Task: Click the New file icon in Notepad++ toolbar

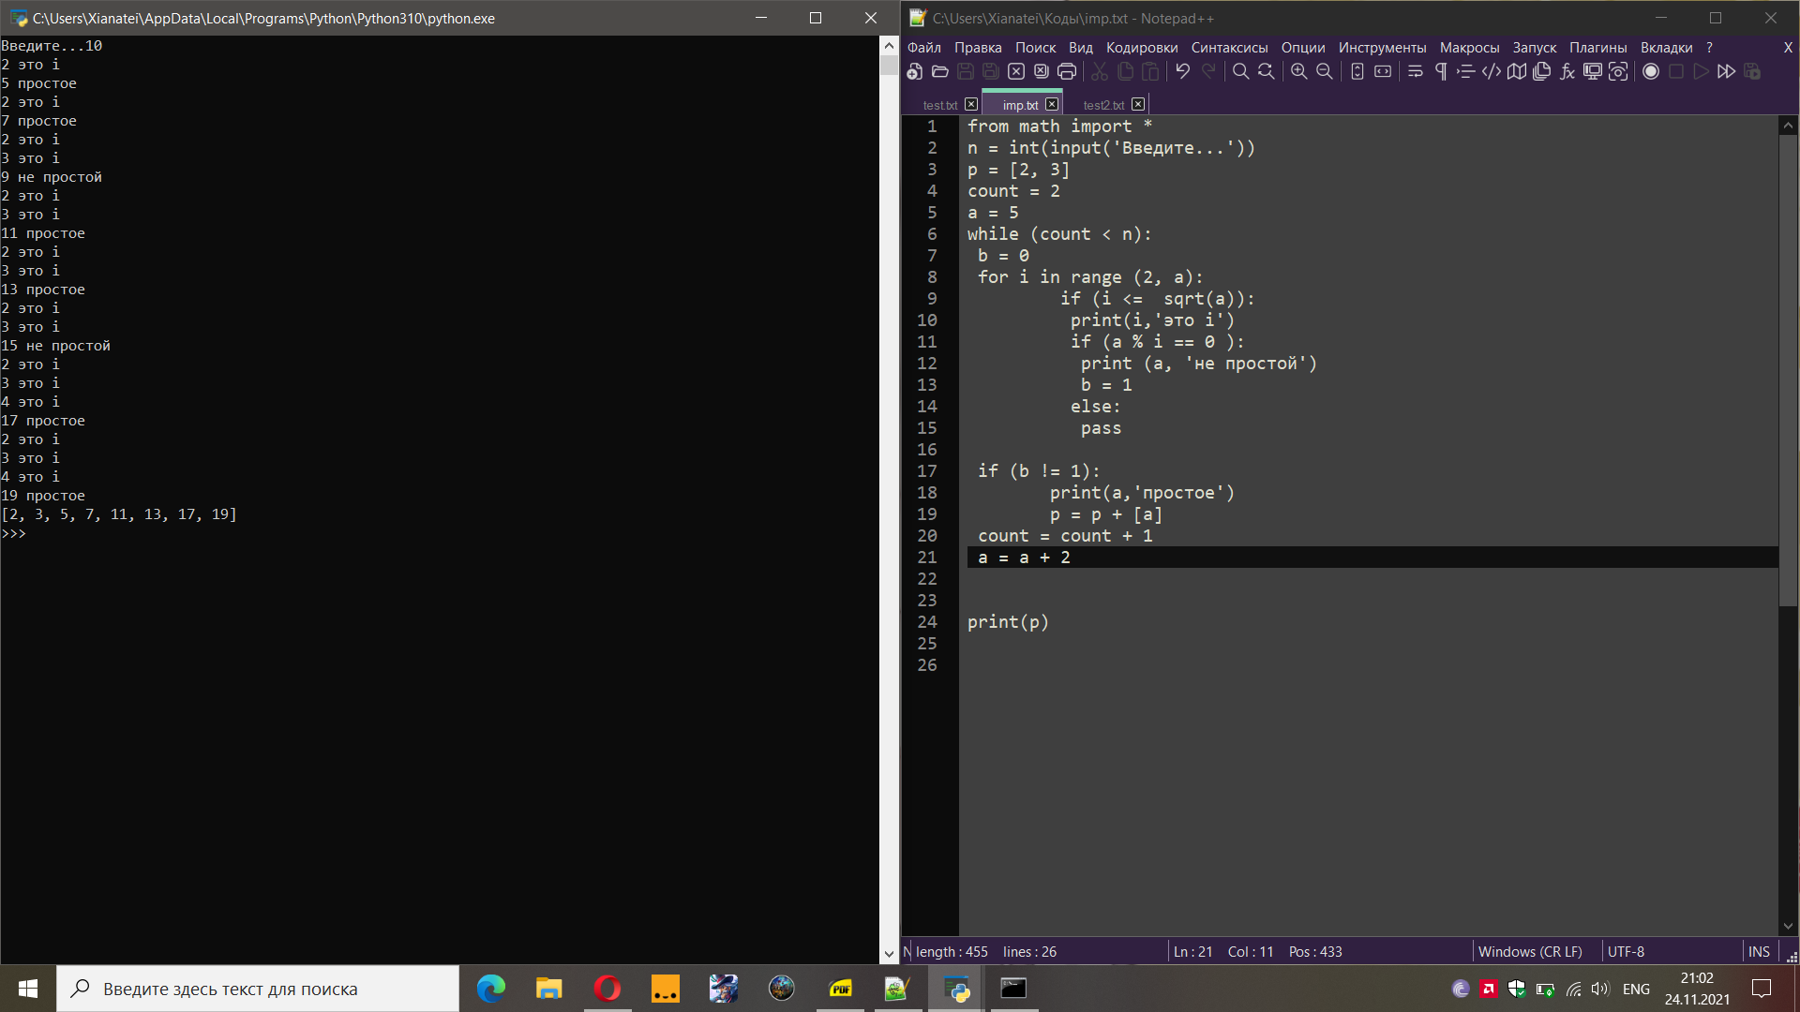Action: pyautogui.click(x=915, y=72)
